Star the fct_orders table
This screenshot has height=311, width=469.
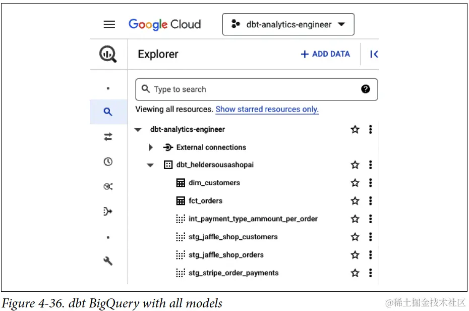pos(355,201)
